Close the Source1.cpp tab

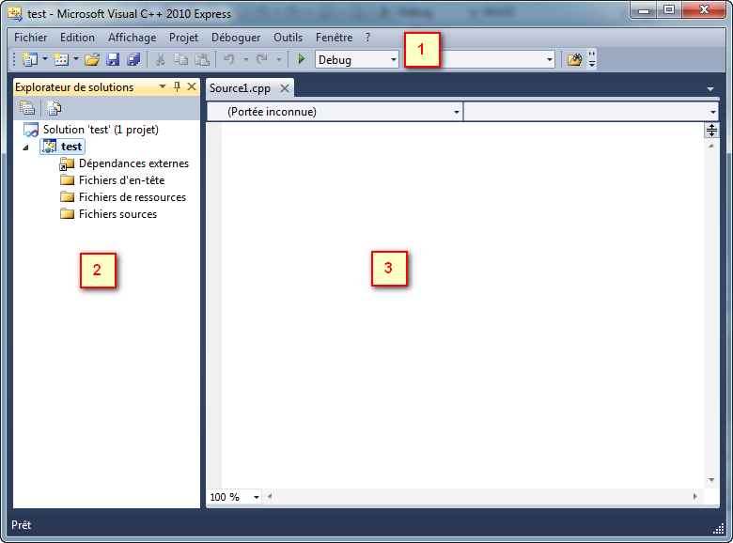(x=284, y=88)
